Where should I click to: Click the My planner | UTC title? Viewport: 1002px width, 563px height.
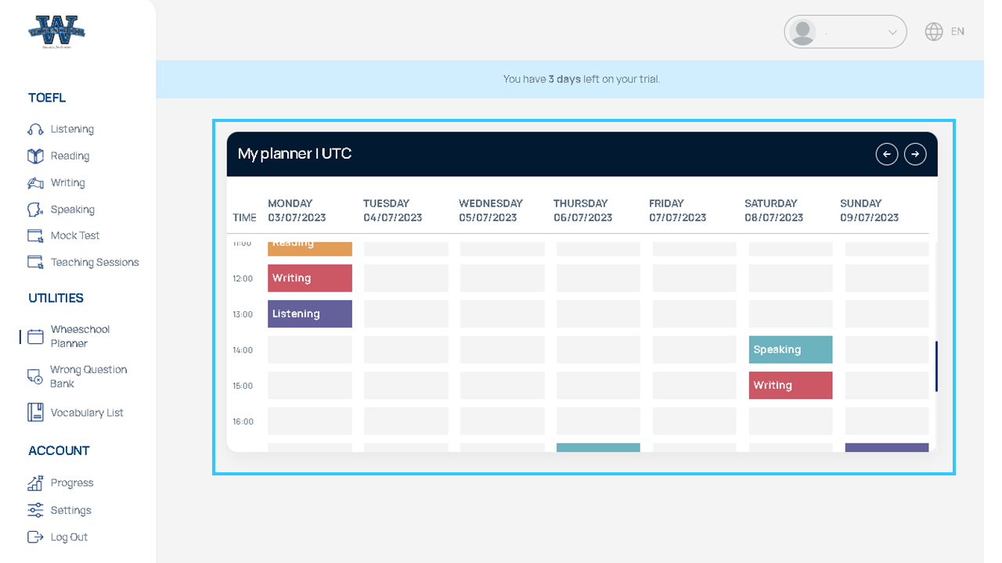(x=294, y=154)
